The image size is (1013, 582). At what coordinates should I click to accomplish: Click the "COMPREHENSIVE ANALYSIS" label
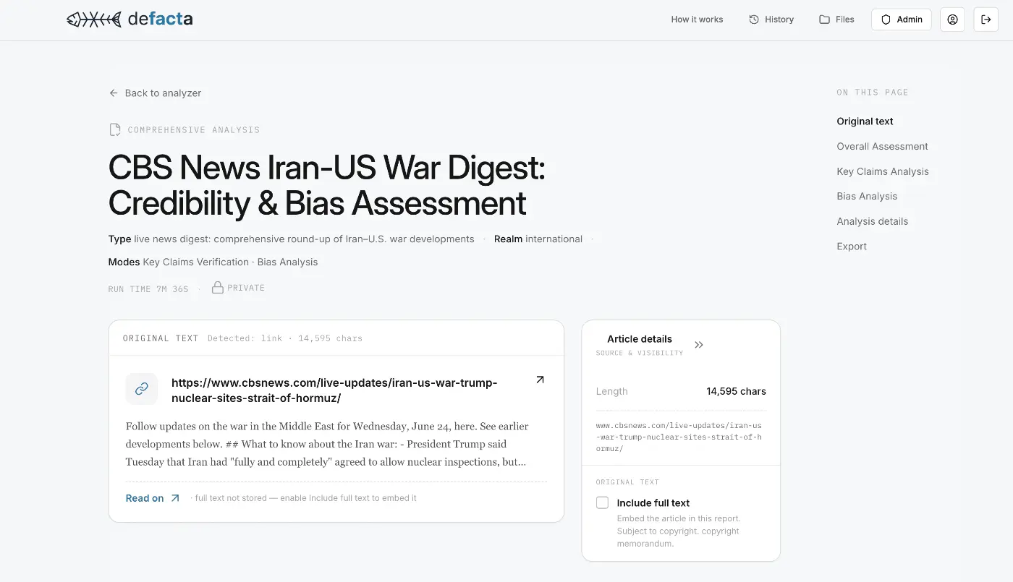pos(194,130)
